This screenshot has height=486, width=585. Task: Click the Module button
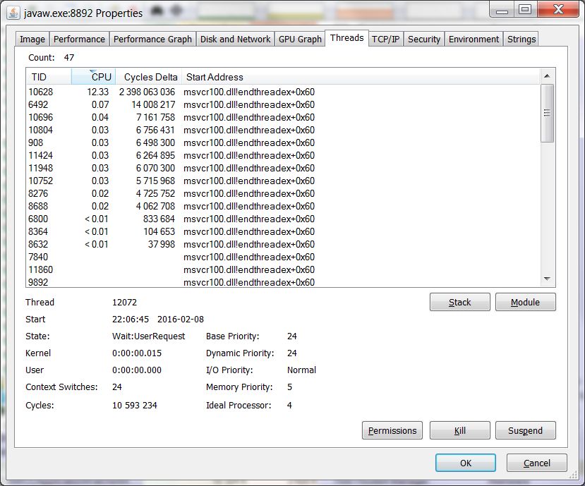525,302
